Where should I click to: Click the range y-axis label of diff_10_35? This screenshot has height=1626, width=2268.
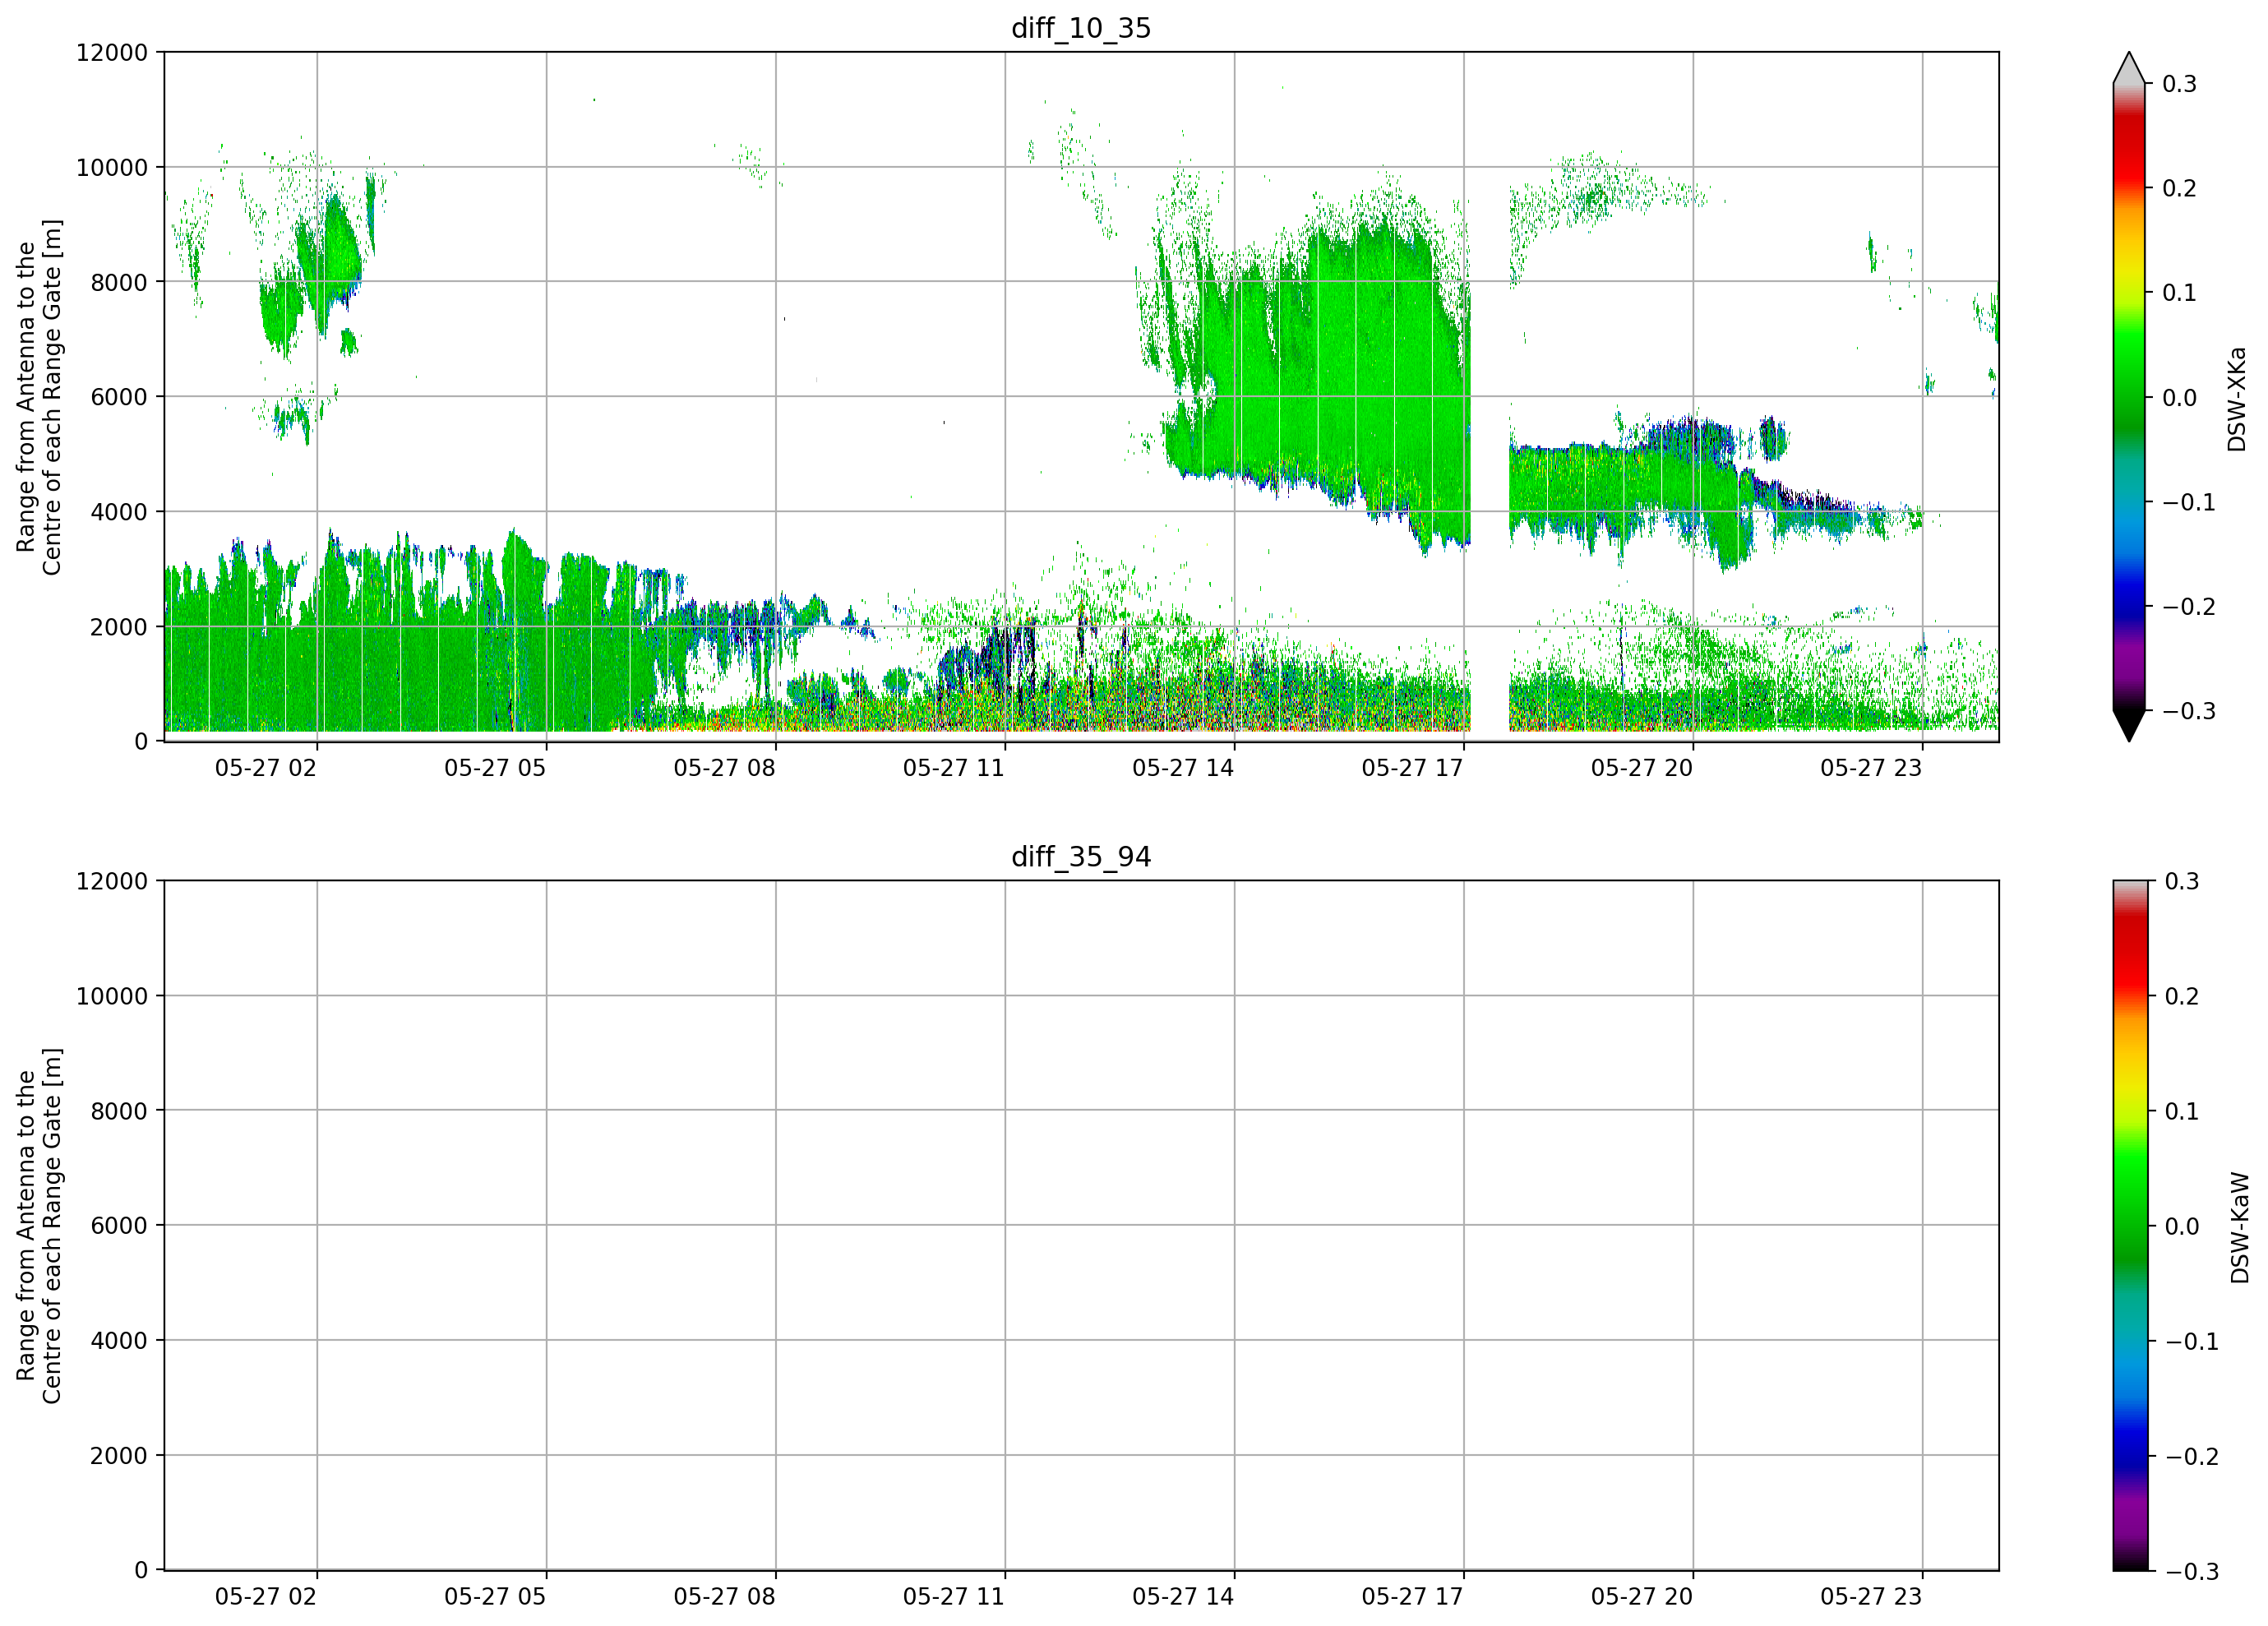(x=39, y=397)
